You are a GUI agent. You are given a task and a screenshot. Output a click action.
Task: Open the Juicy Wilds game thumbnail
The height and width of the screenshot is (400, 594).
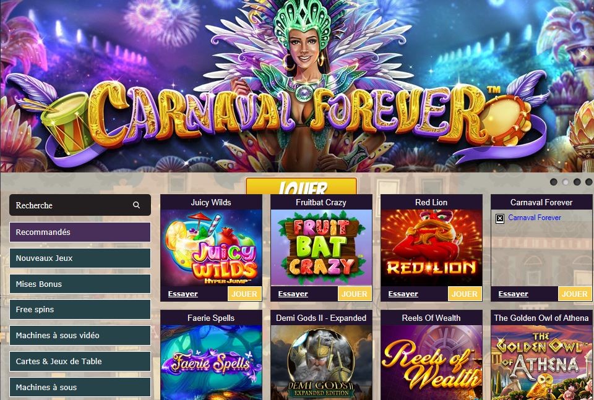coord(211,248)
